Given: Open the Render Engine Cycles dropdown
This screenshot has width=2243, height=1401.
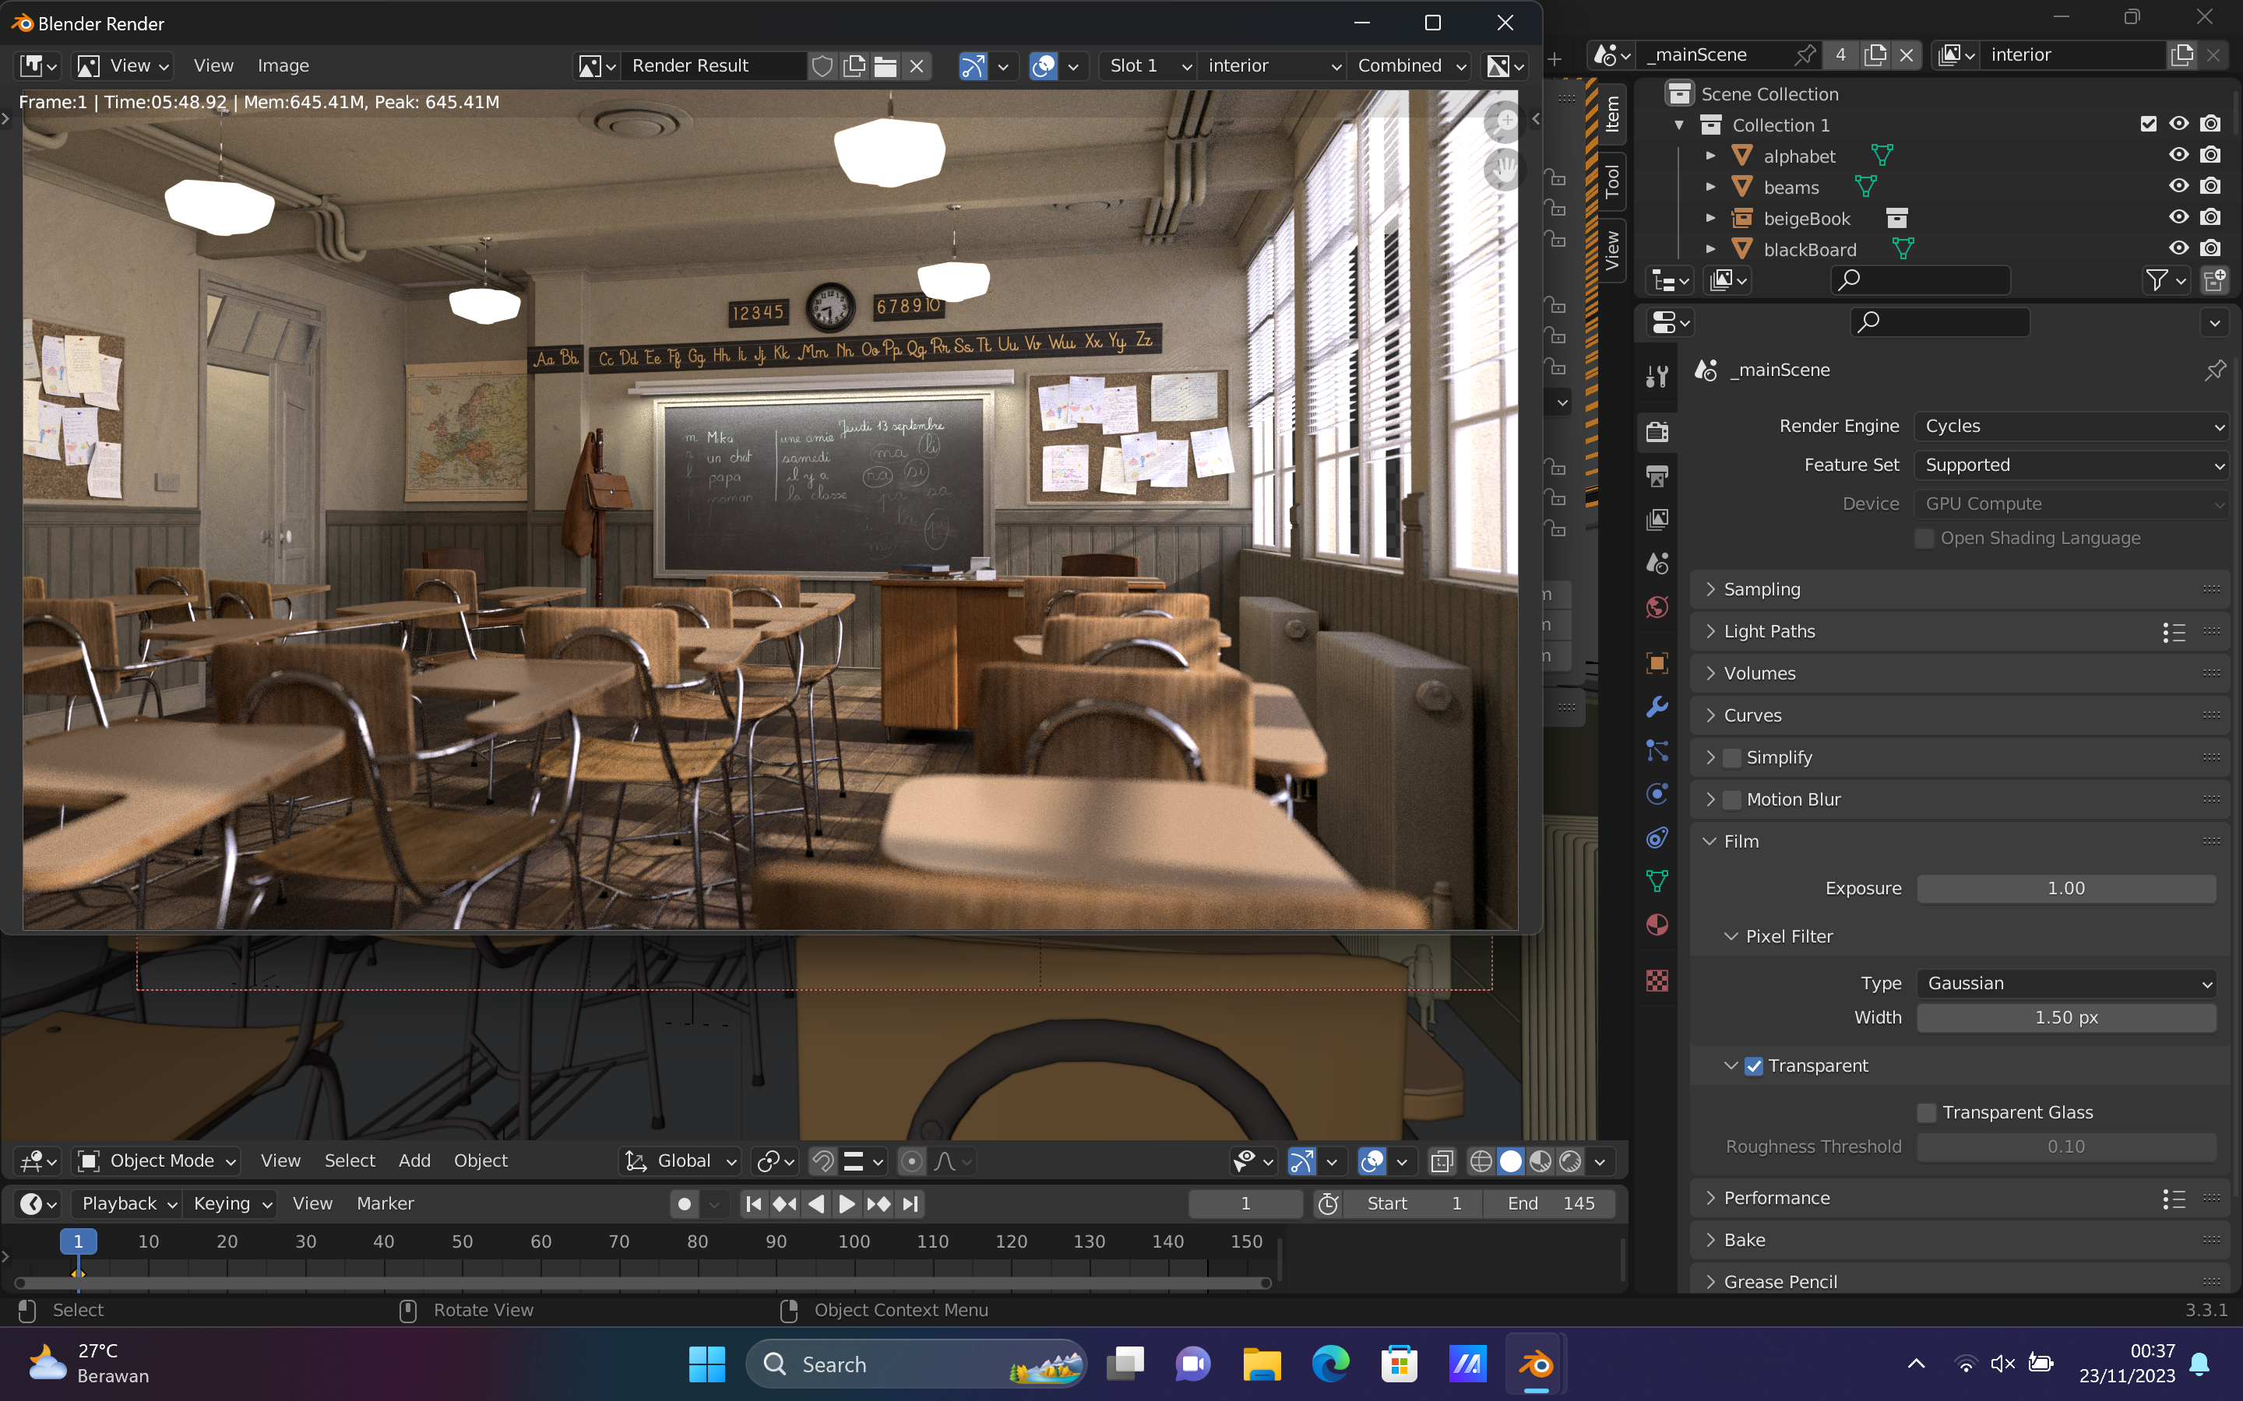Looking at the screenshot, I should 2072,427.
